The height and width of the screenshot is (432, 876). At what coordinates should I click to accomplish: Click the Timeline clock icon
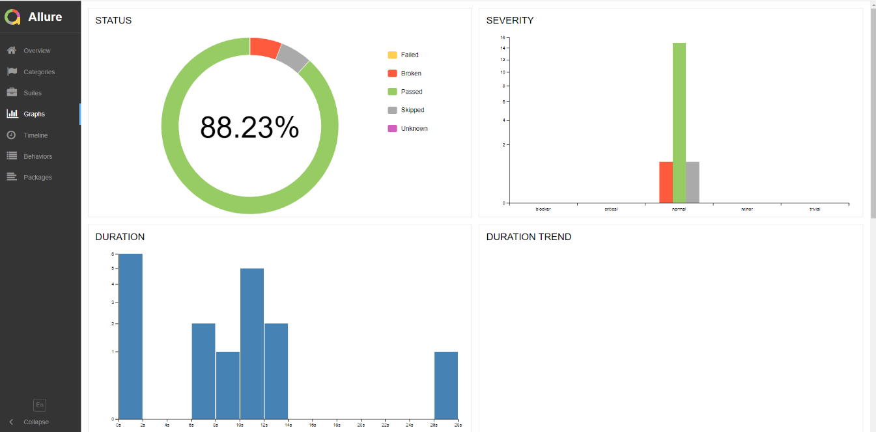click(x=12, y=135)
